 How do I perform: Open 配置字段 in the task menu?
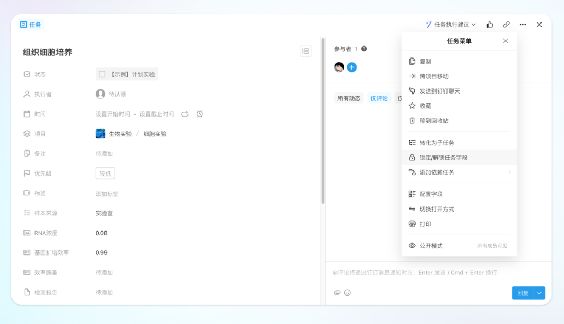pyautogui.click(x=459, y=194)
